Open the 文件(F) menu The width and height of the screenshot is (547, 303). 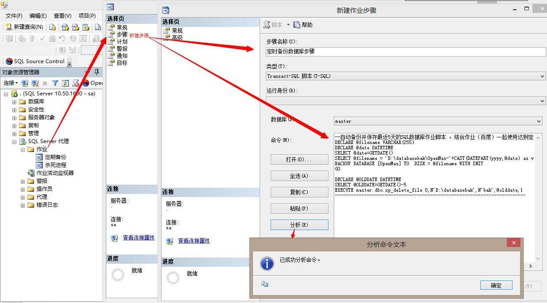coord(14,16)
